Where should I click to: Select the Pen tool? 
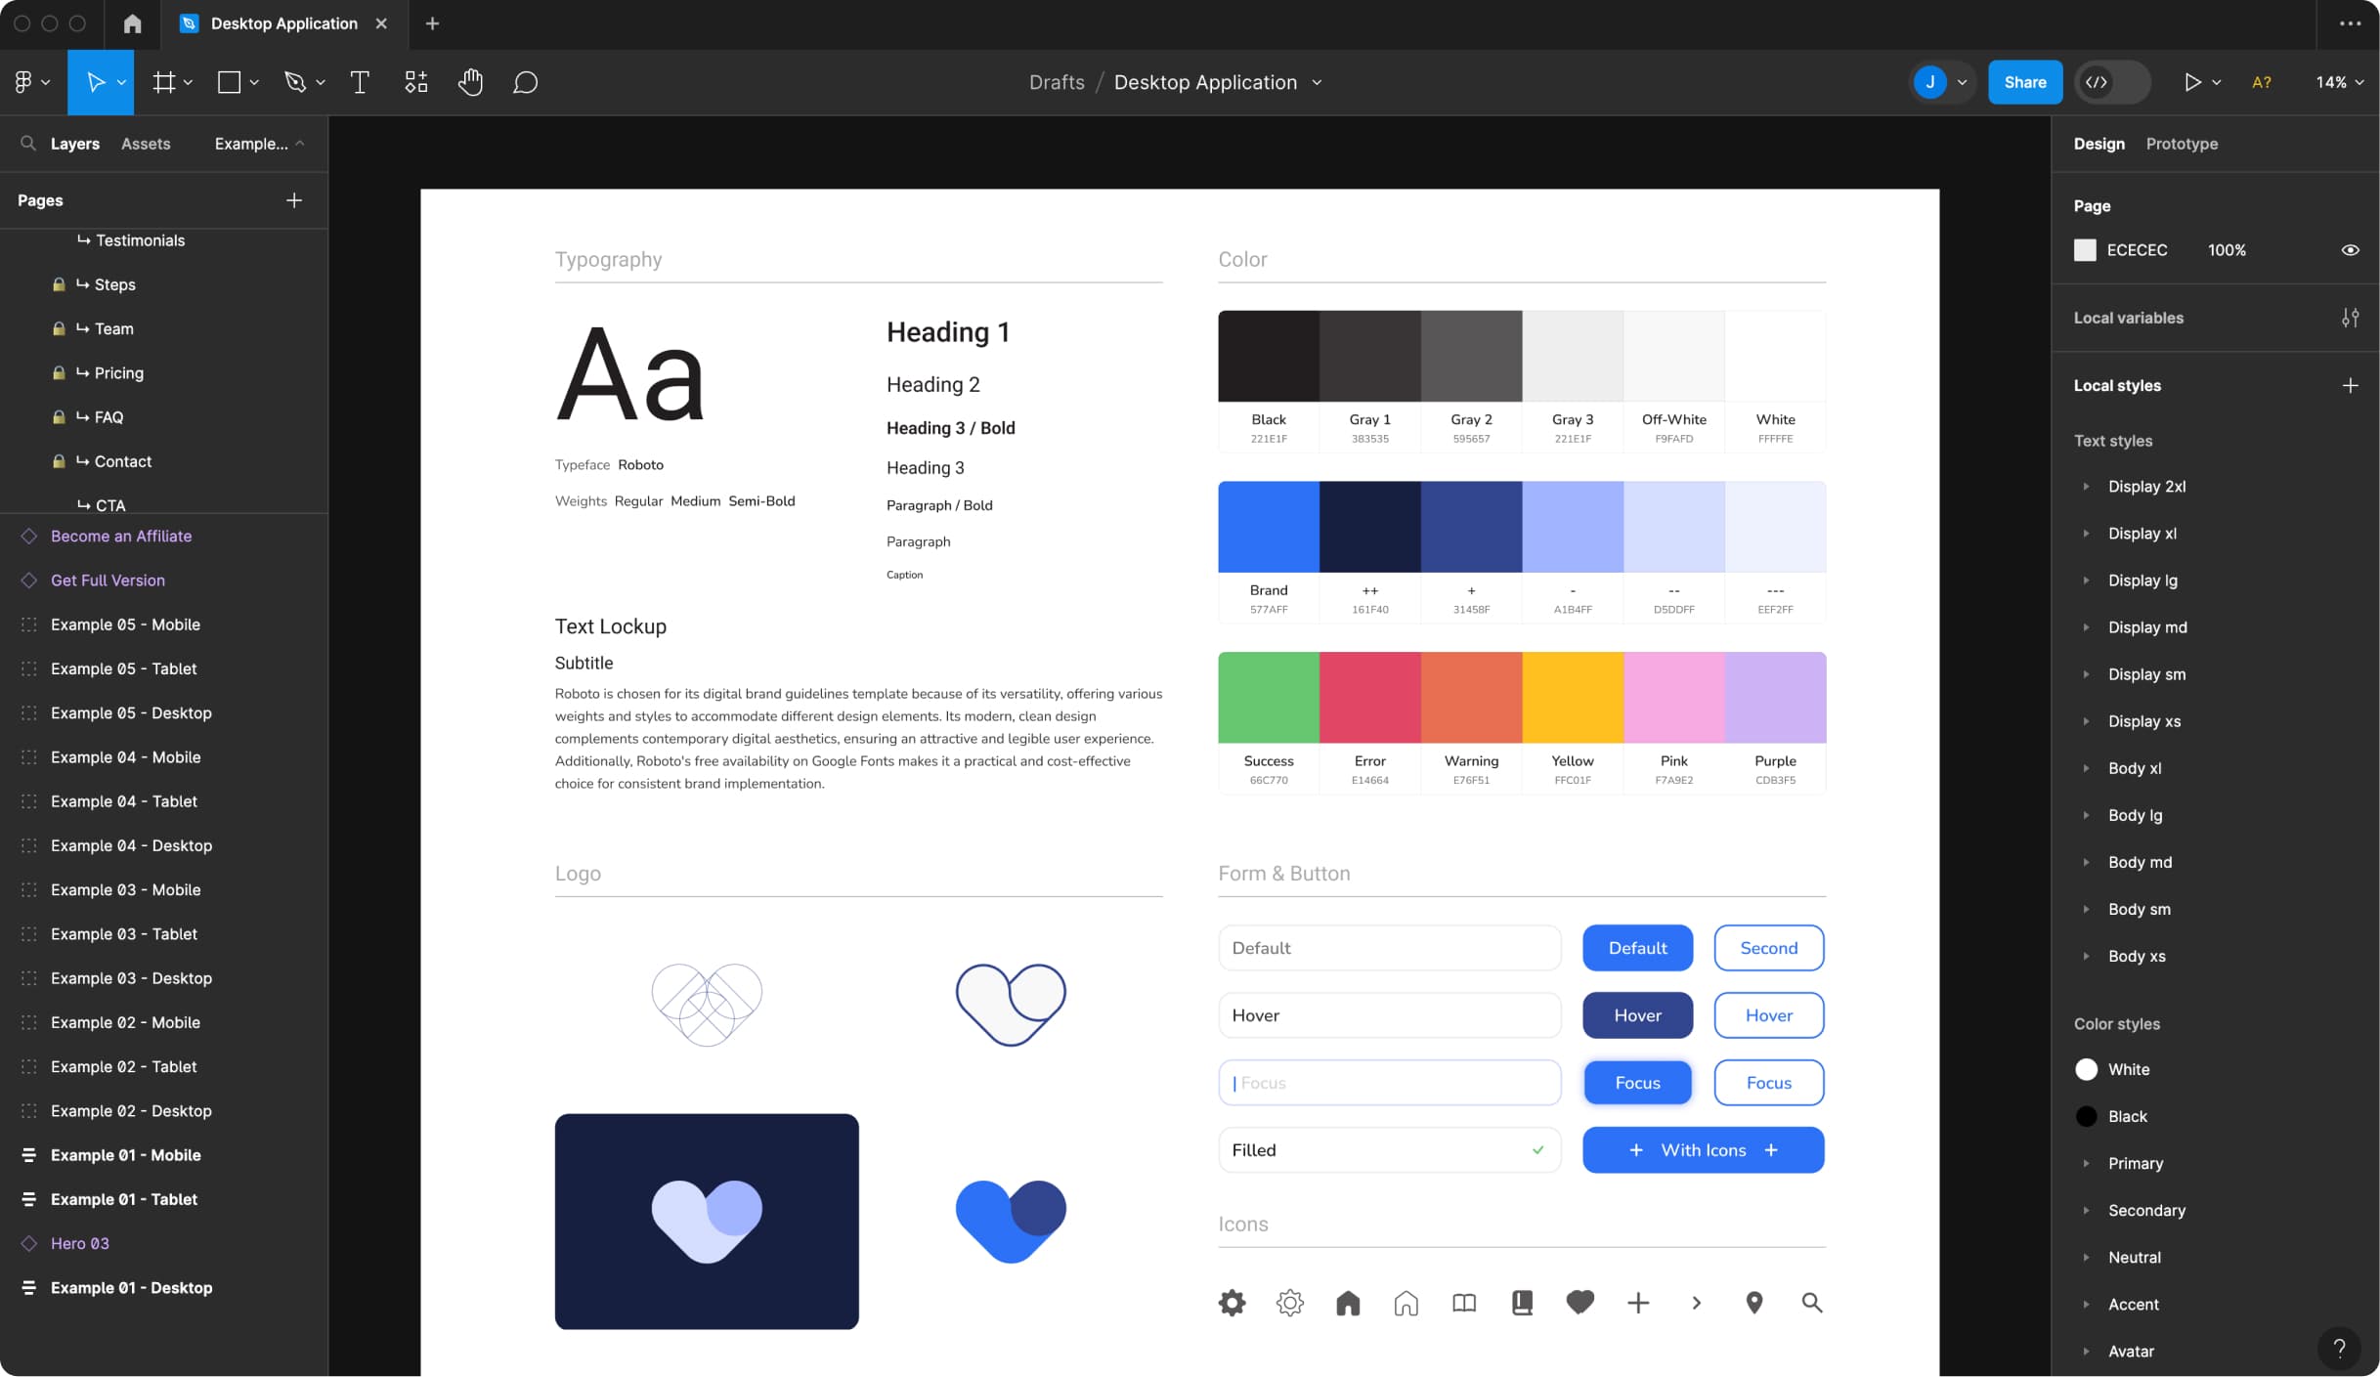[295, 82]
